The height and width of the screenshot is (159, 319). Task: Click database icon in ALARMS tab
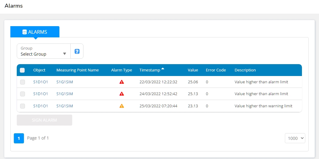point(25,32)
